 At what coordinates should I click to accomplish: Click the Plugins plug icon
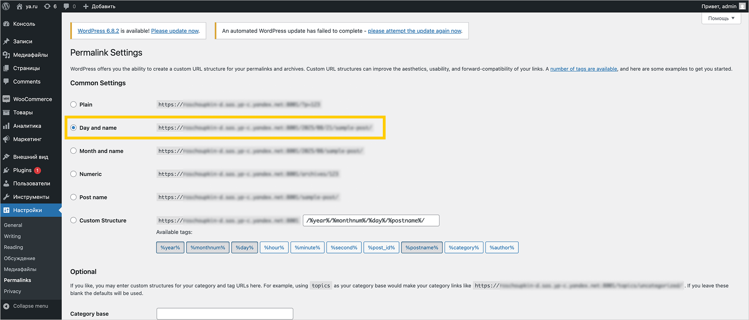6,170
